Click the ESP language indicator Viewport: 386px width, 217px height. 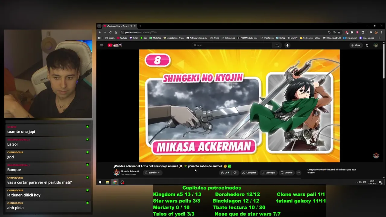(365, 182)
